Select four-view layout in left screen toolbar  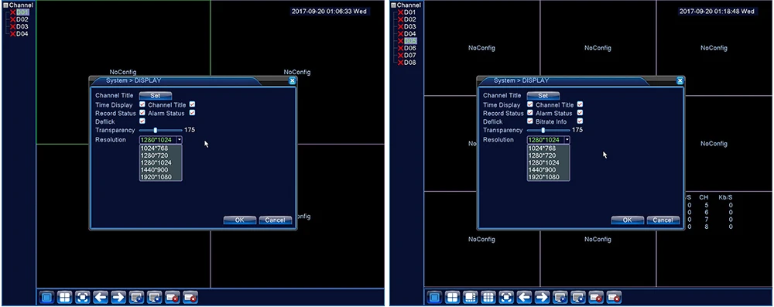pos(65,297)
